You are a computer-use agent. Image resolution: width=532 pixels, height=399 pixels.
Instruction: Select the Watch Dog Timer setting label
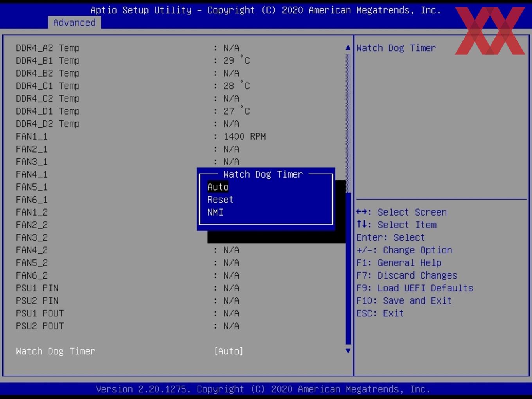click(x=56, y=351)
